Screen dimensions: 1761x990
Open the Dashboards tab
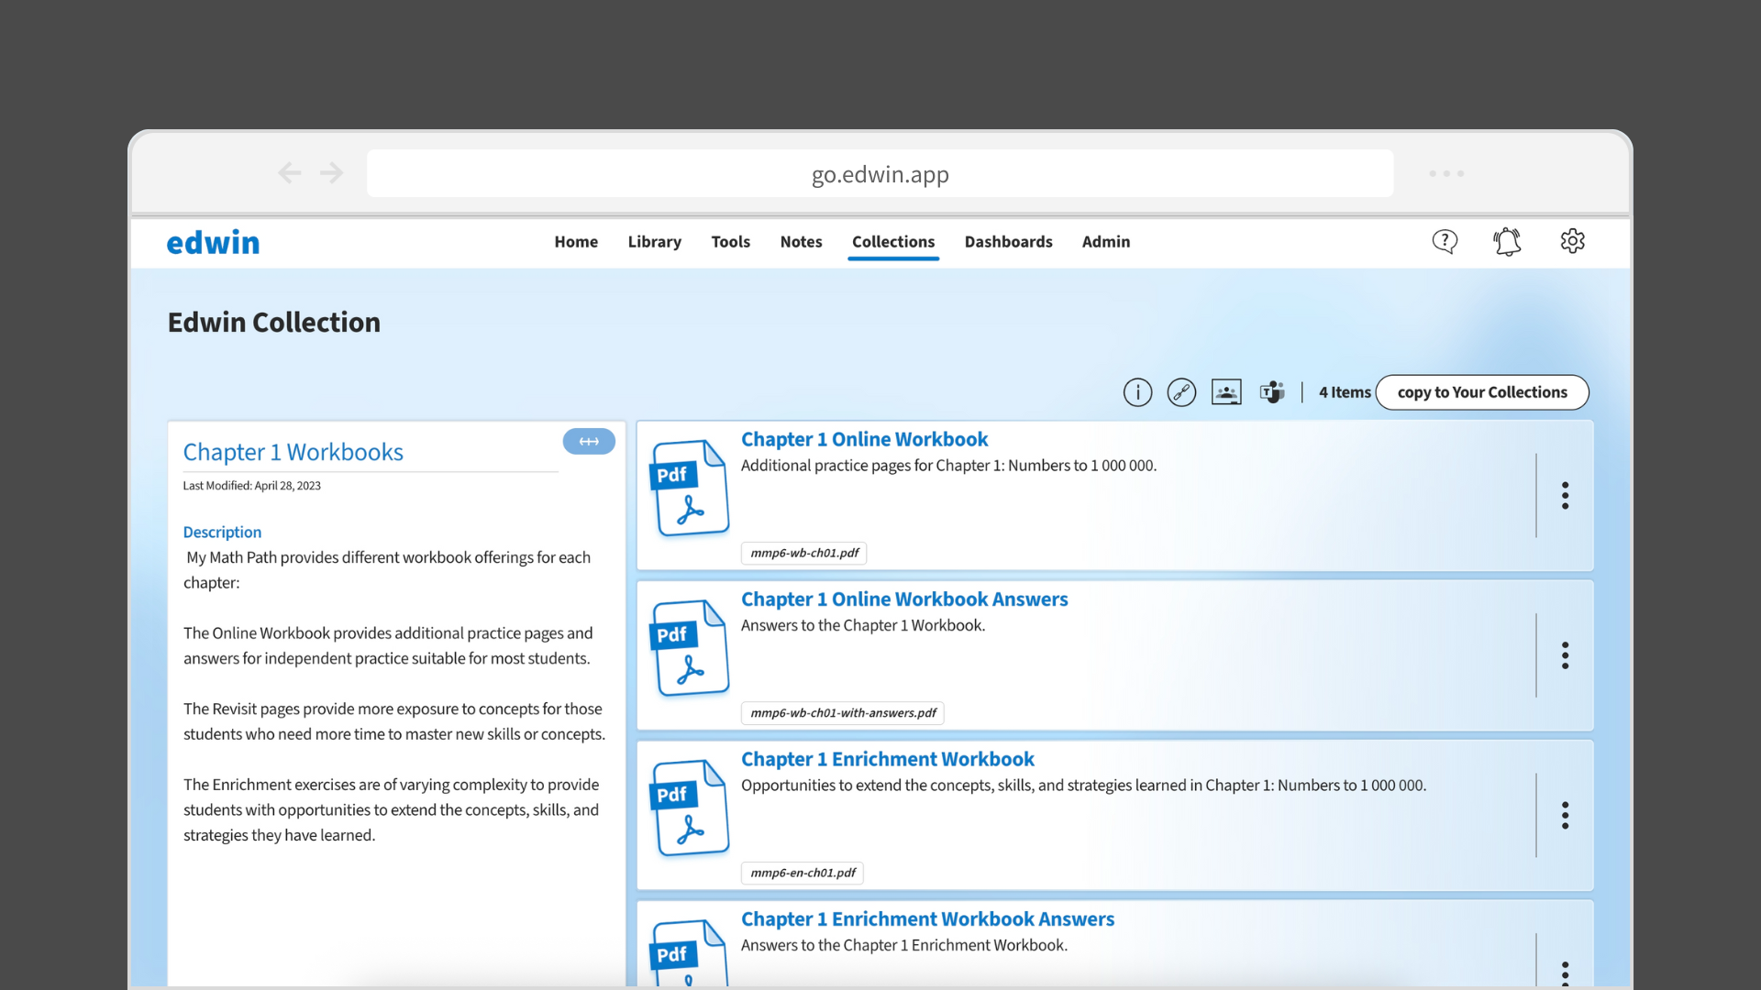pos(1008,242)
